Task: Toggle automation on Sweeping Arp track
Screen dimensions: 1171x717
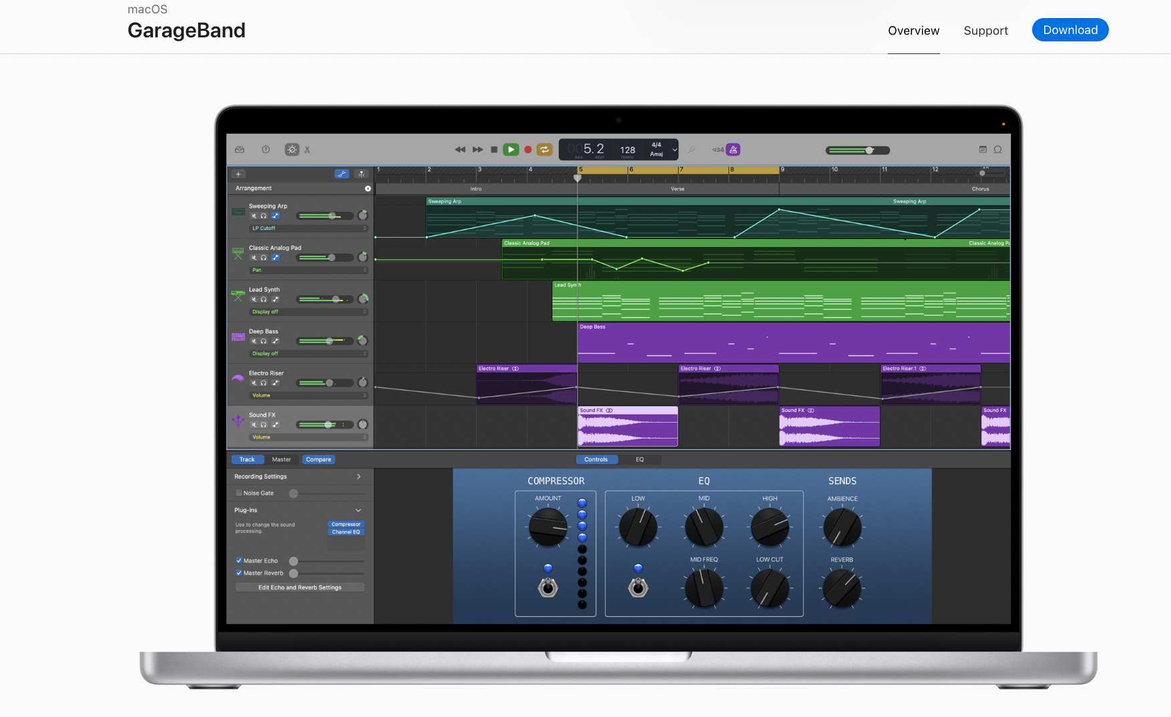Action: coord(275,216)
